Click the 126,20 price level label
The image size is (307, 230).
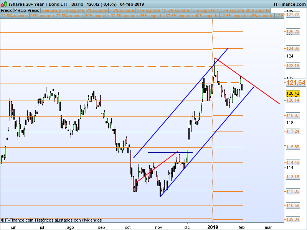(293, 31)
